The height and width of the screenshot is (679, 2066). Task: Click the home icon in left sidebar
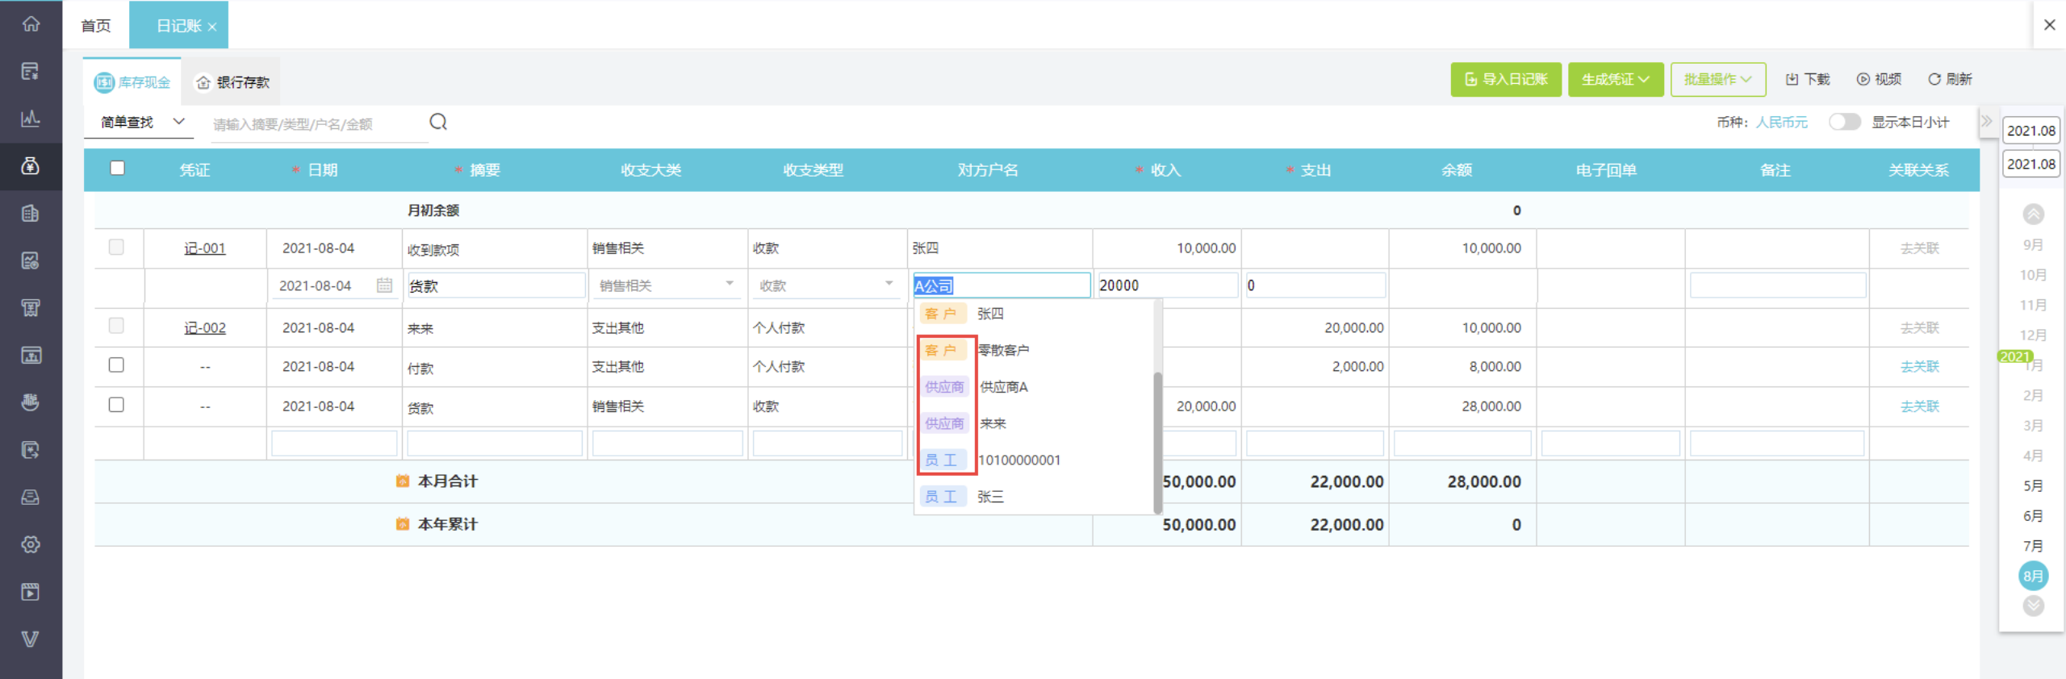[x=31, y=23]
